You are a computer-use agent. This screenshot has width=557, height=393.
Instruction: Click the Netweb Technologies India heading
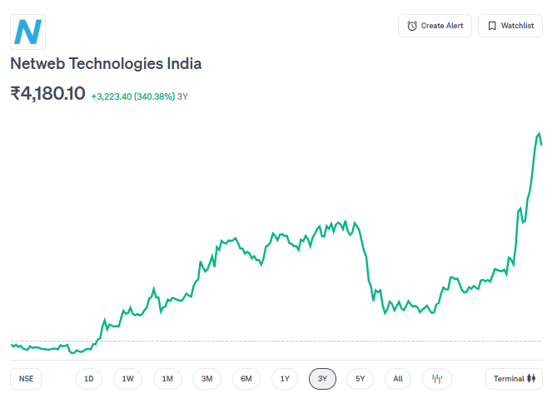[x=106, y=64]
